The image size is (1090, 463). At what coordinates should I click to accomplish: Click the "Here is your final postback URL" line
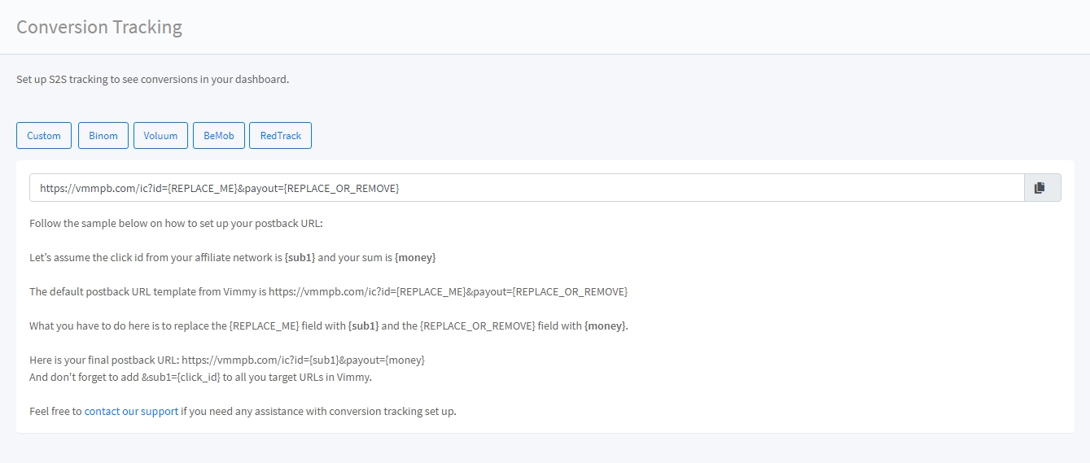click(x=227, y=360)
